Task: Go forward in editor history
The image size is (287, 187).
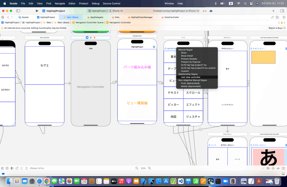Action: [x=12, y=17]
